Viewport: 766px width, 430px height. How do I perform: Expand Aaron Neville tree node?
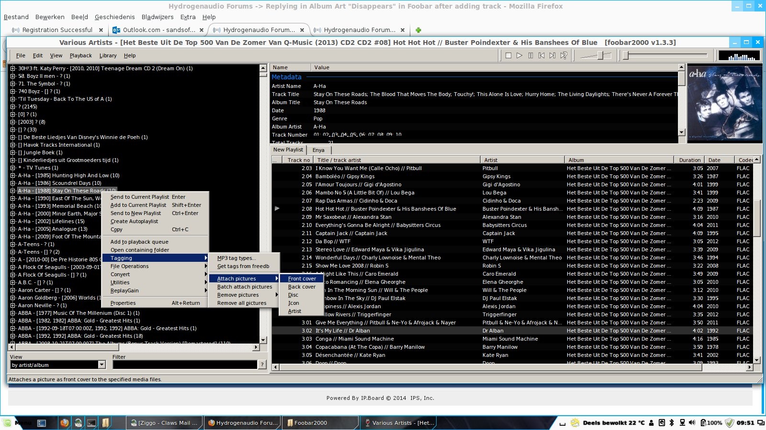pos(13,305)
